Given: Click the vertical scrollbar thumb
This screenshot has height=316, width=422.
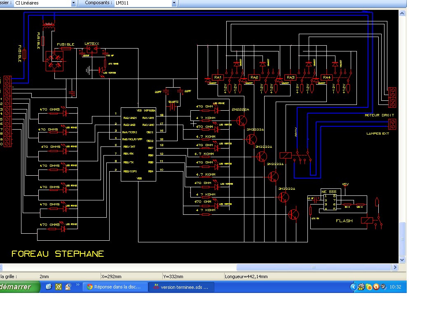Looking at the screenshot, I should (x=402, y=239).
